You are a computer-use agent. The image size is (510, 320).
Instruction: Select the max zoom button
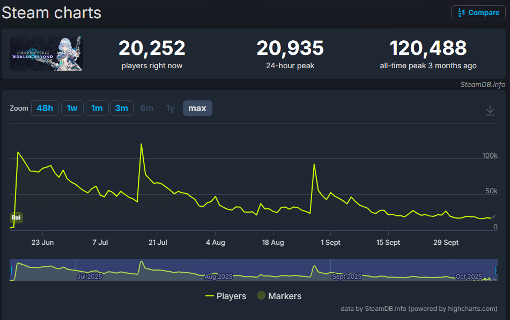197,108
